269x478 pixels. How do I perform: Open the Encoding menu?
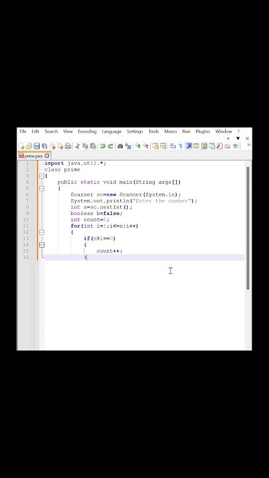click(87, 131)
